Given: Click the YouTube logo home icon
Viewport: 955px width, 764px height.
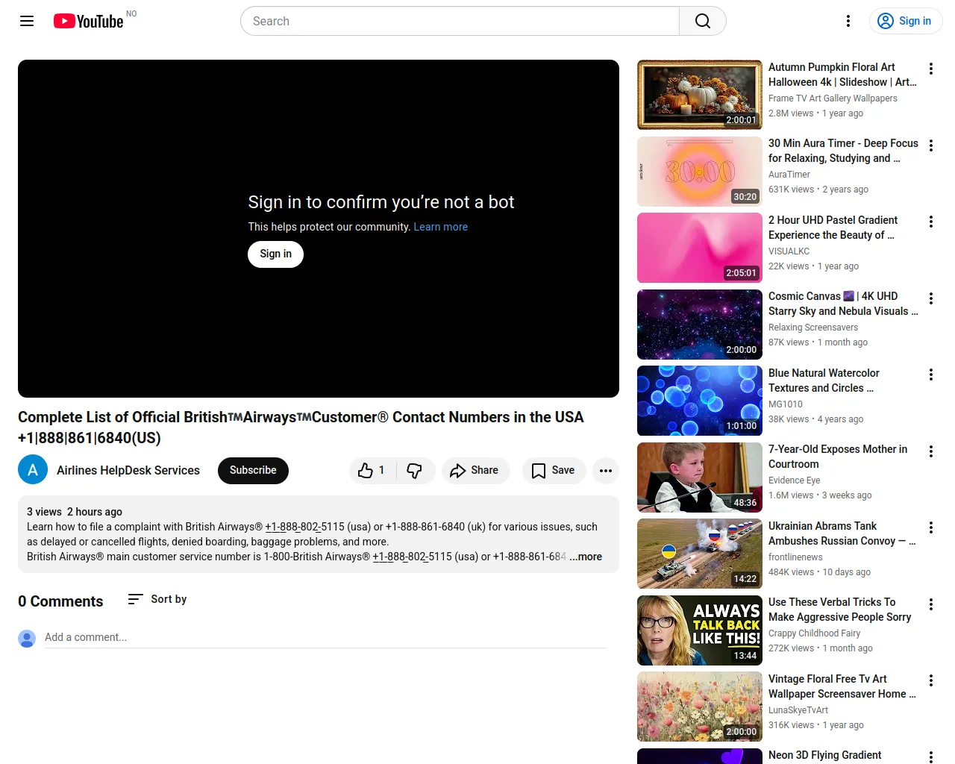Looking at the screenshot, I should tap(88, 21).
